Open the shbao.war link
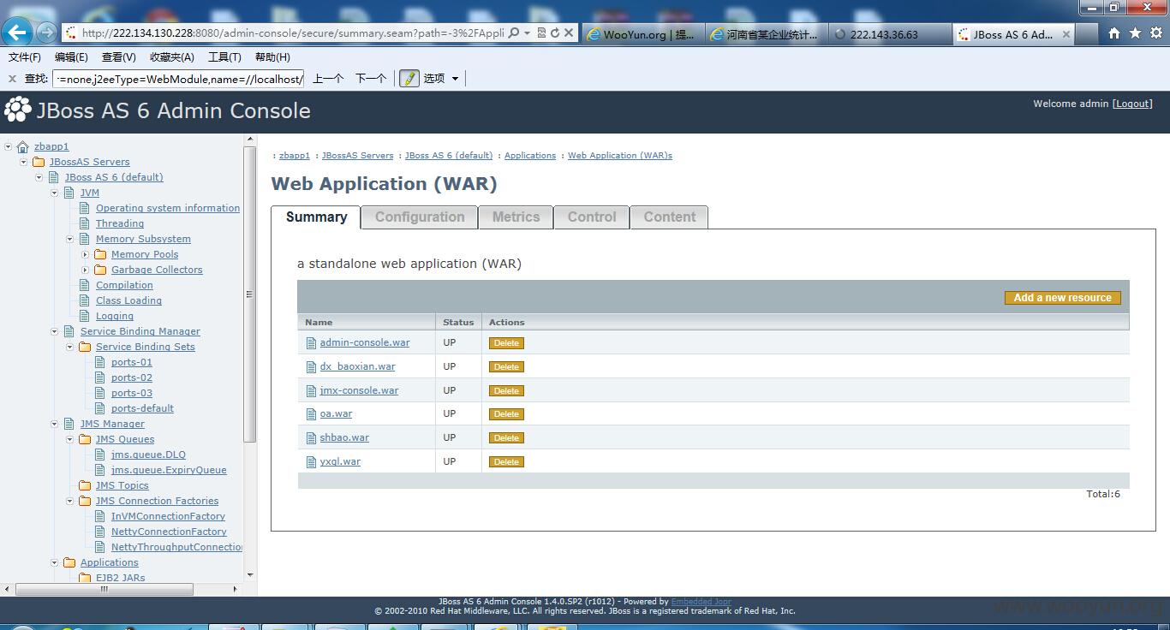Image resolution: width=1170 pixels, height=630 pixels. point(344,437)
